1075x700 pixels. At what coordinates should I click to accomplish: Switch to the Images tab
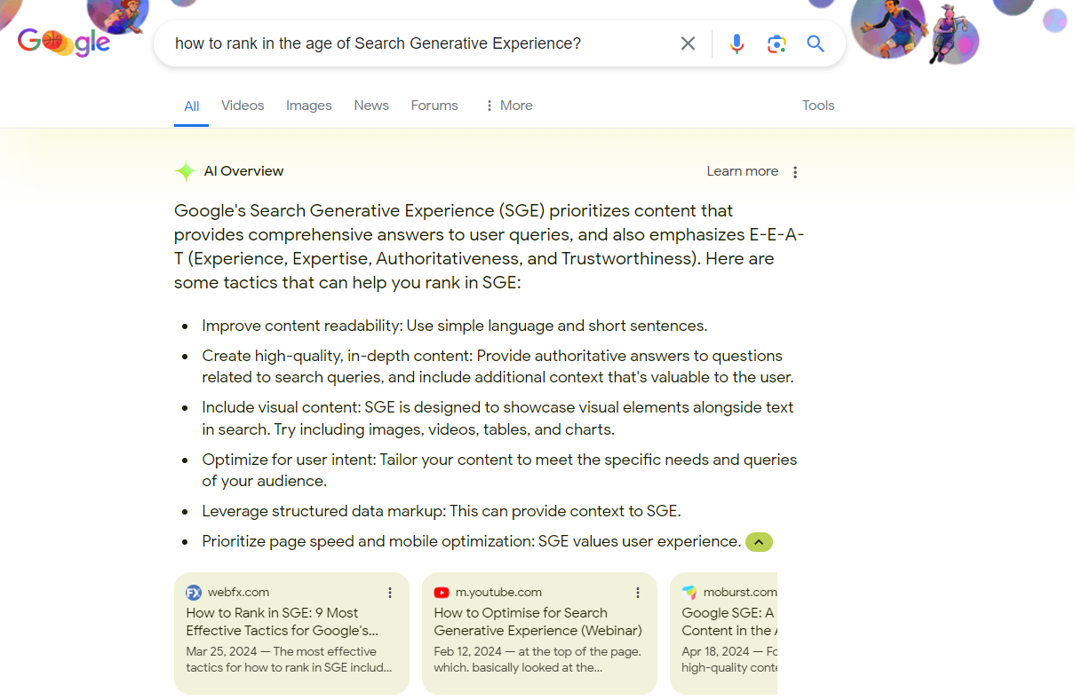[309, 106]
